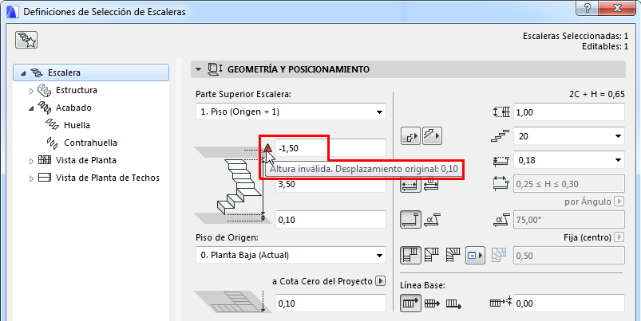Select the going option with horizontal arrows icon
This screenshot has height=321, width=641.
pyautogui.click(x=410, y=184)
